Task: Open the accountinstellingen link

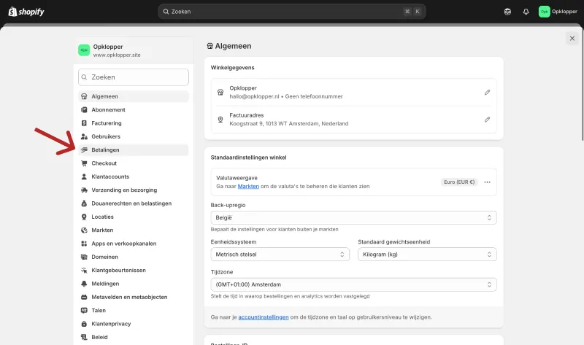Action: [264, 317]
